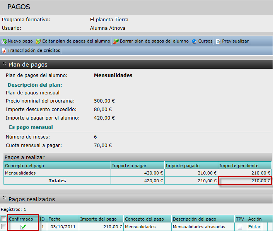Click the Totales row label
The width and height of the screenshot is (273, 231).
(57, 181)
